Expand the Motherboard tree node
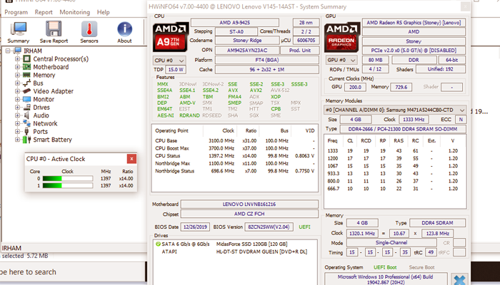 18,67
